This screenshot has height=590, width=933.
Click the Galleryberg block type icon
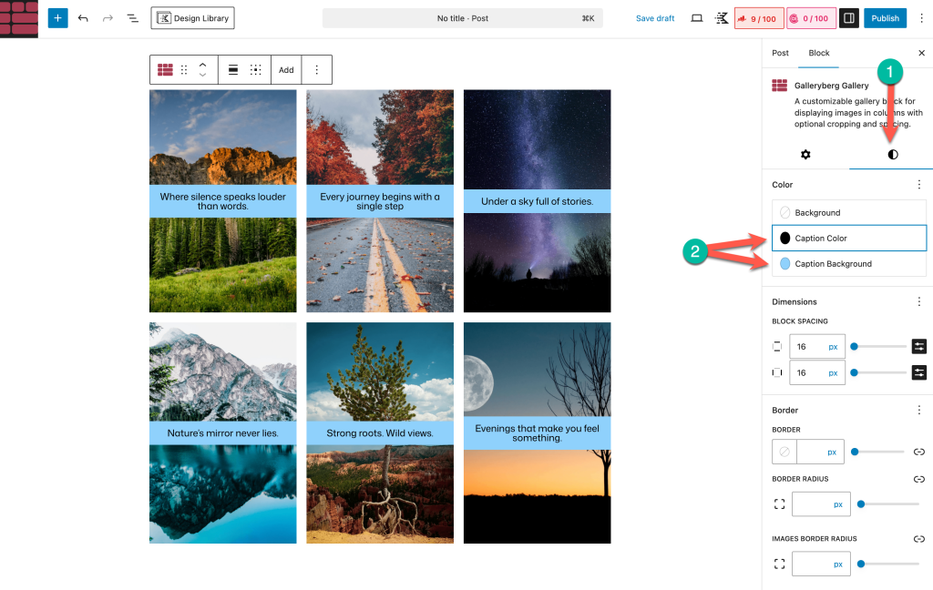coord(165,69)
